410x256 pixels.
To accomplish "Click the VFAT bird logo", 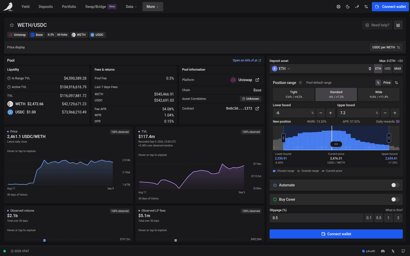I will (x=8, y=7).
